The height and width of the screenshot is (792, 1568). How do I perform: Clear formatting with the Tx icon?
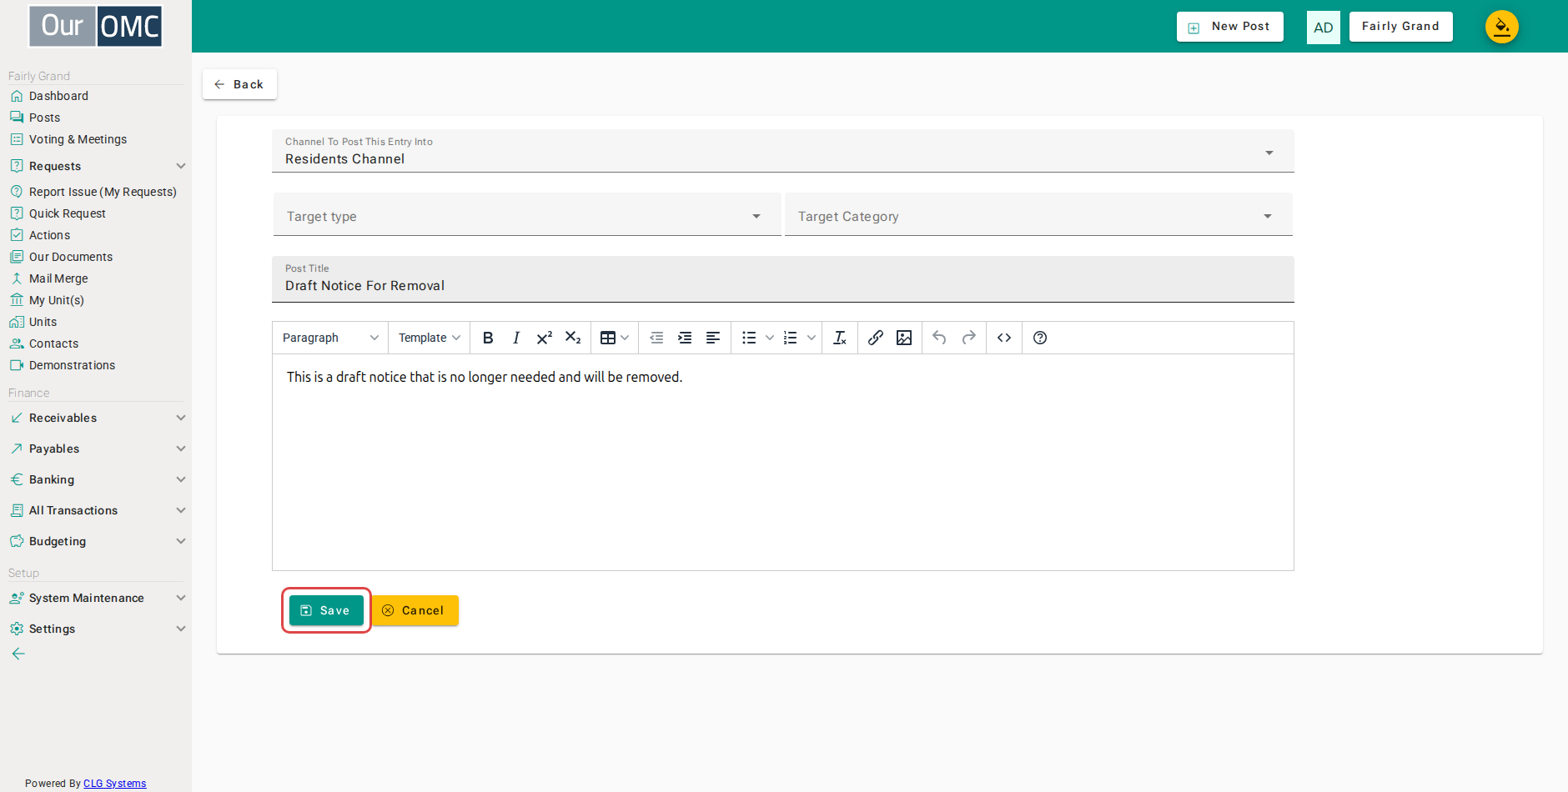click(x=840, y=338)
